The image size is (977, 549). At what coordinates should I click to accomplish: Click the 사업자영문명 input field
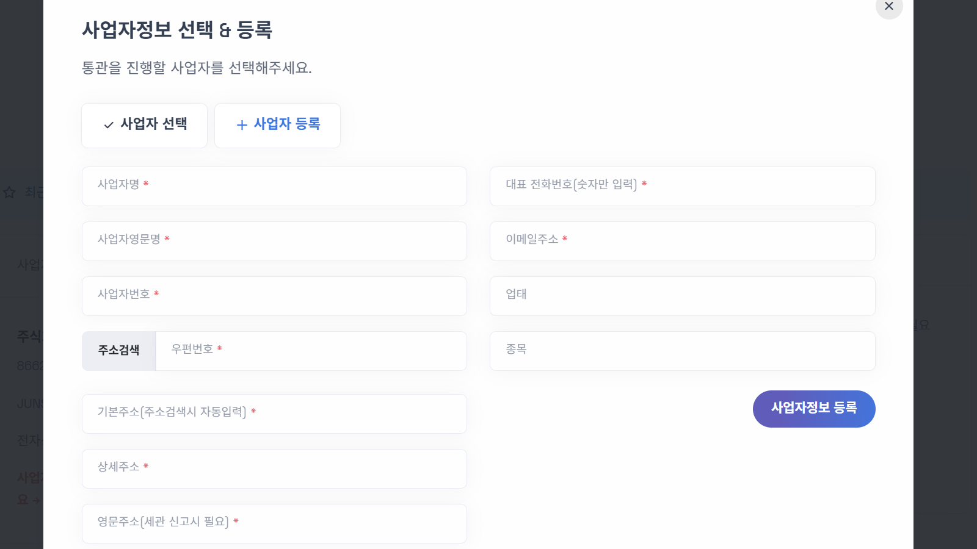point(274,241)
